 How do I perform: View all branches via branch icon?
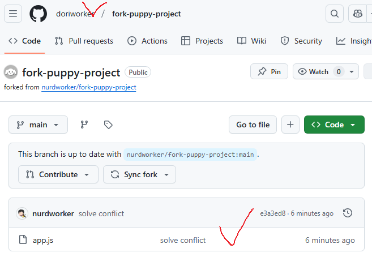84,125
